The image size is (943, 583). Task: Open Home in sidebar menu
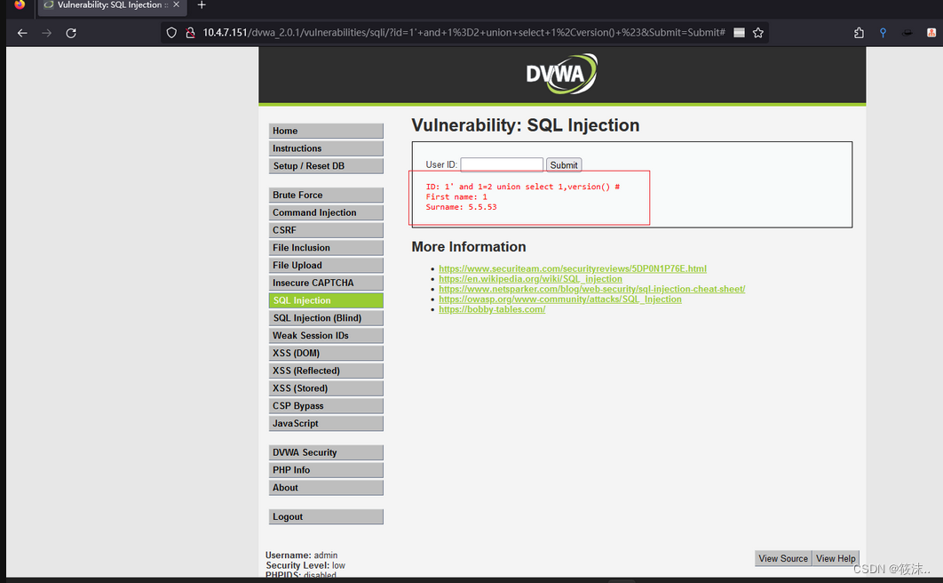[326, 131]
